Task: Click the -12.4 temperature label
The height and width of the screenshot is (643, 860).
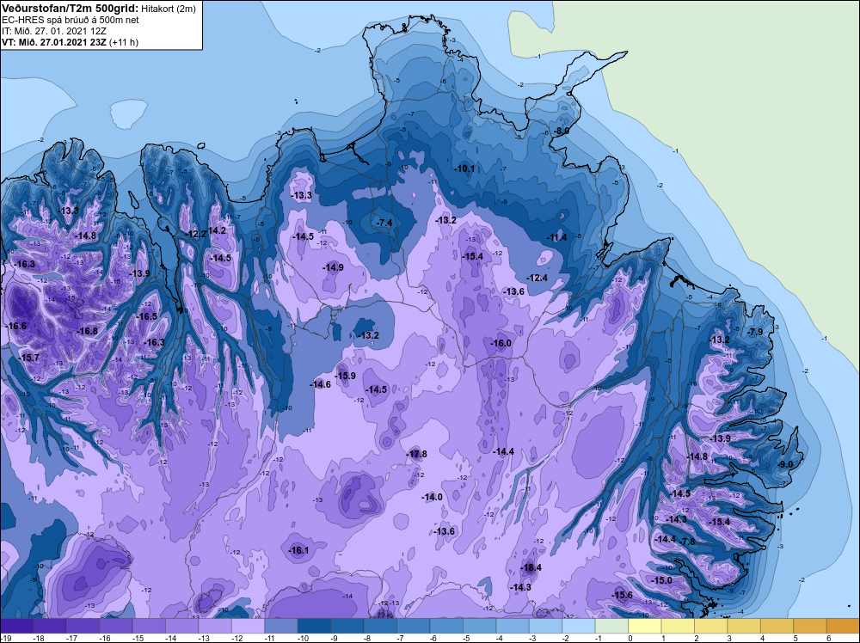Action: tap(537, 278)
